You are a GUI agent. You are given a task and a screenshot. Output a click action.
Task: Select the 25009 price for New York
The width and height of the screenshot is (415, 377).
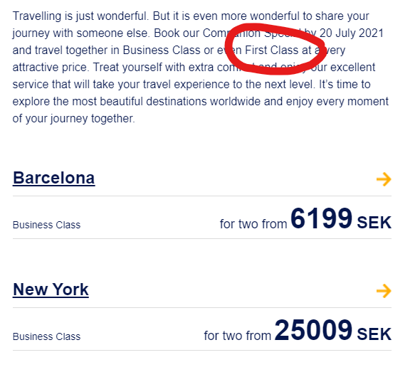313,330
